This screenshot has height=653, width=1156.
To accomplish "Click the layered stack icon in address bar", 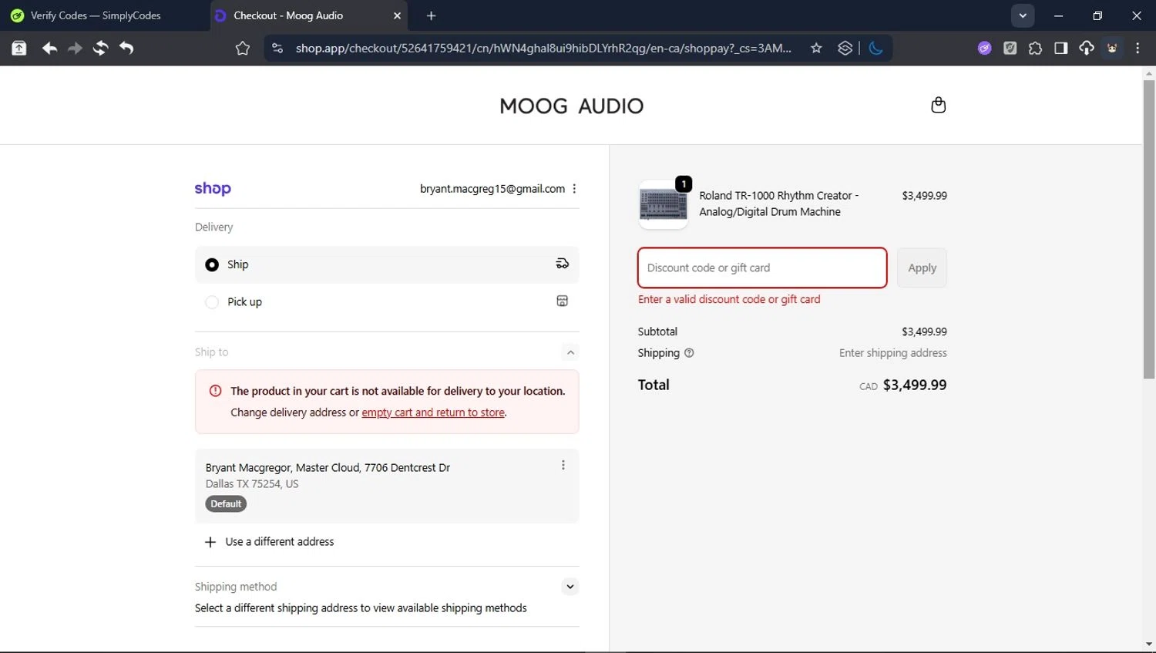I will pyautogui.click(x=845, y=49).
